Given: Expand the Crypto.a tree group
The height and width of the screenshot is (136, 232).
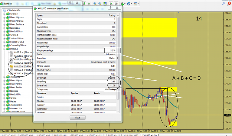Looking at the screenshot, I should point(4,35).
